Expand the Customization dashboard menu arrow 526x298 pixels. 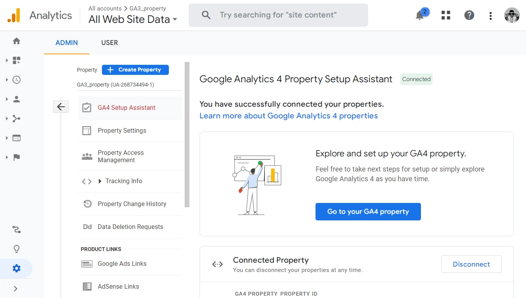click(7, 61)
